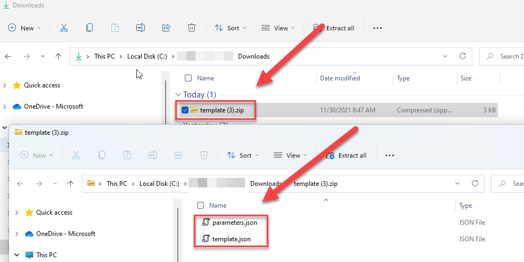Click This PC breadcrumb in Downloads address bar
This screenshot has height=262, width=524.
[x=104, y=56]
